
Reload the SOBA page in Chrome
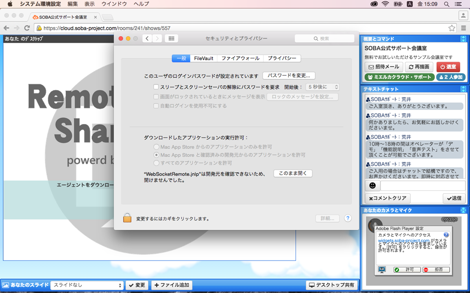27,28
